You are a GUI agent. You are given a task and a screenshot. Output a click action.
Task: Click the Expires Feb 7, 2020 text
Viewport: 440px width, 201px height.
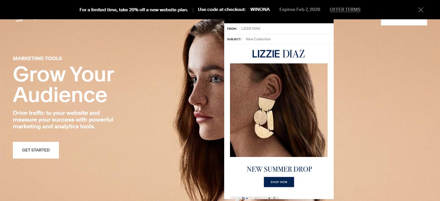coord(300,9)
